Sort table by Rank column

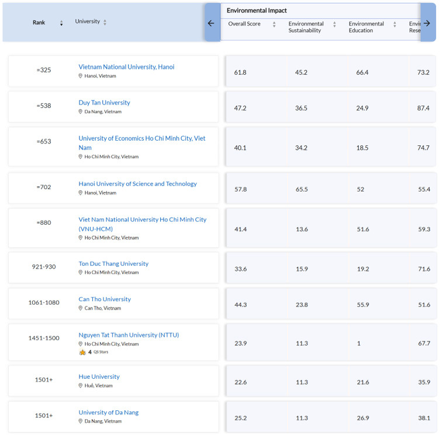[x=61, y=23]
